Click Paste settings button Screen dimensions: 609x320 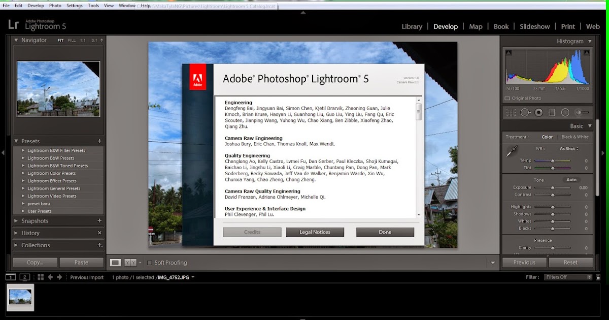[x=81, y=263]
